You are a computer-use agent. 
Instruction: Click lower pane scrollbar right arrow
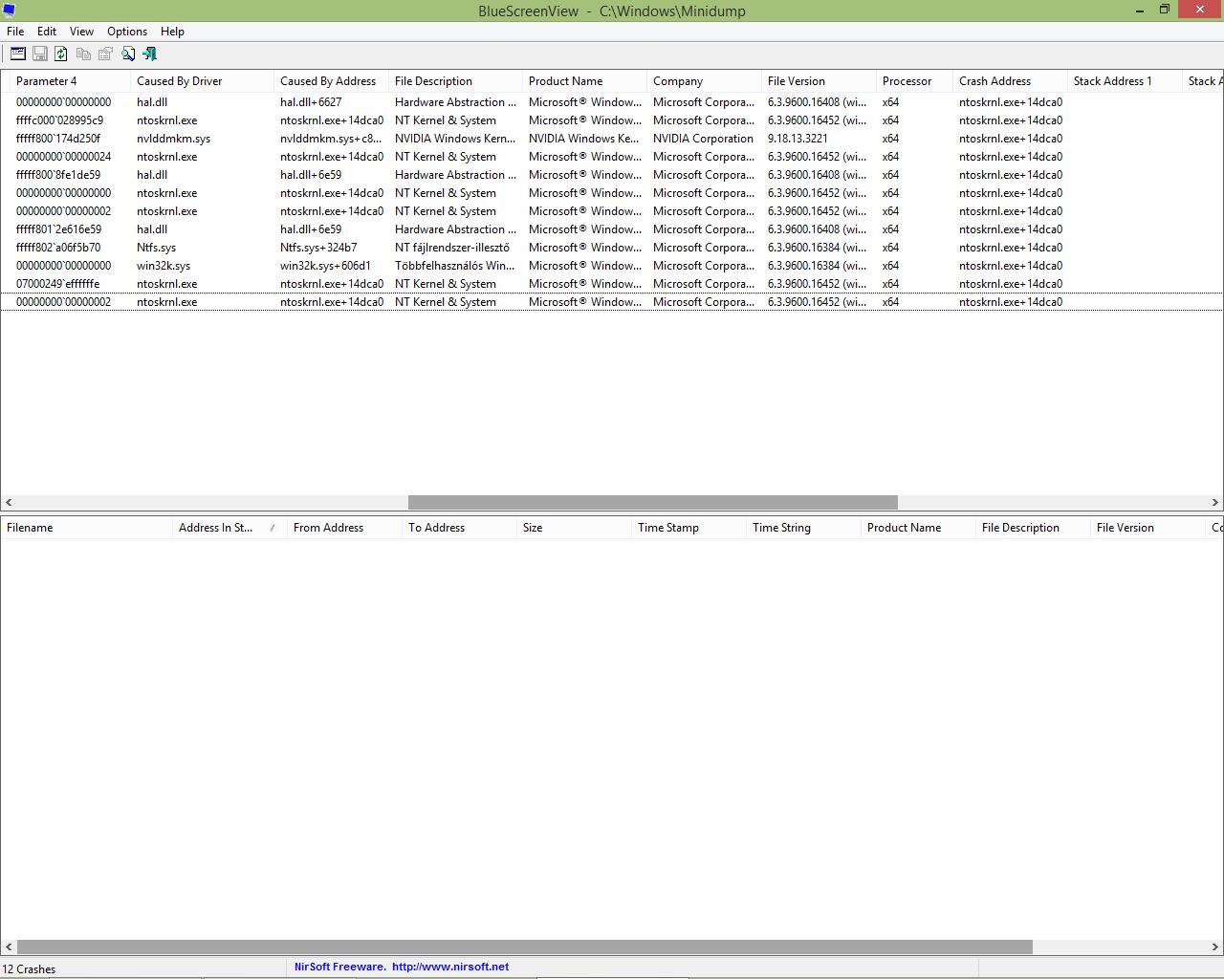point(1215,947)
